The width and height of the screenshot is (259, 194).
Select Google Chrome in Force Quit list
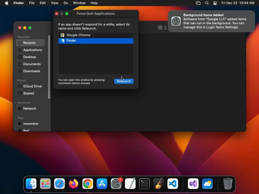pos(96,35)
